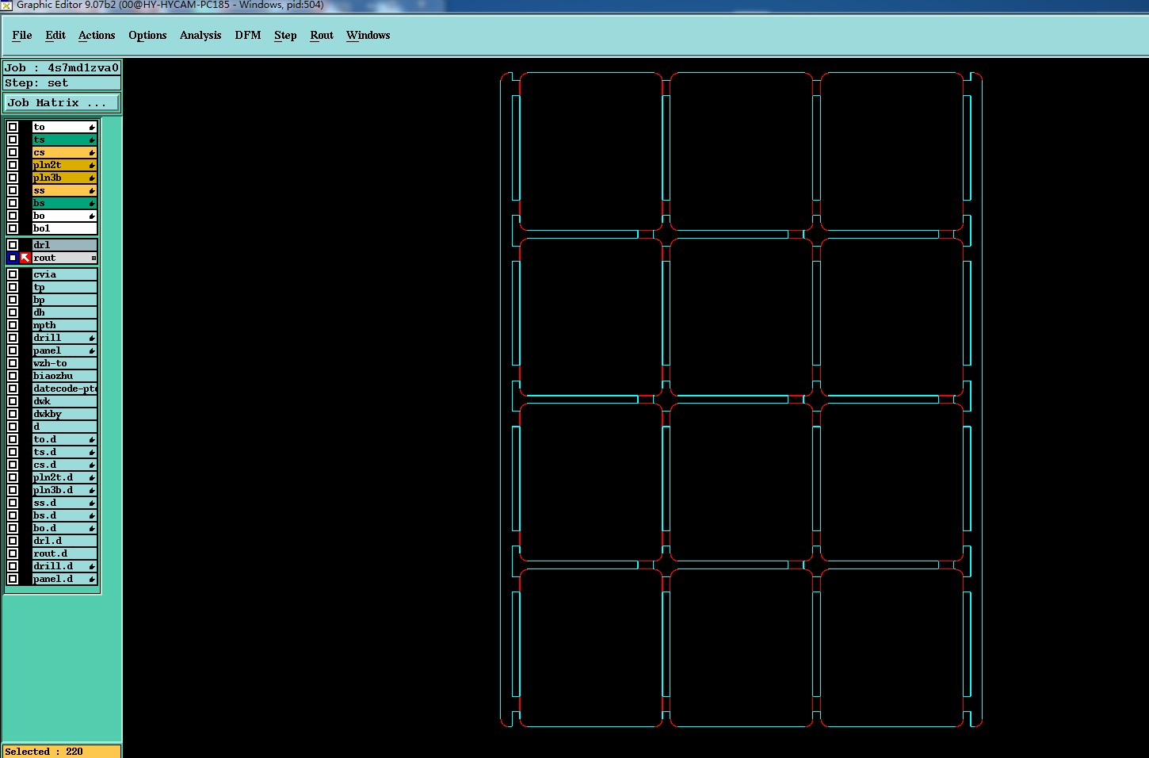Select the dwkby layer name

pos(64,414)
